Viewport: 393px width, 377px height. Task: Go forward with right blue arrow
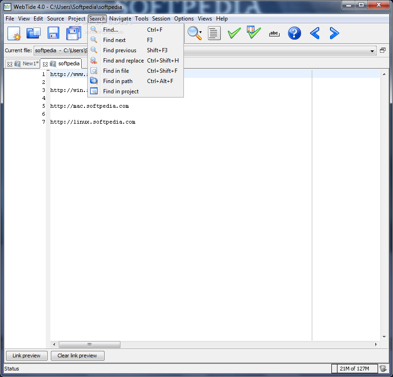pos(334,33)
